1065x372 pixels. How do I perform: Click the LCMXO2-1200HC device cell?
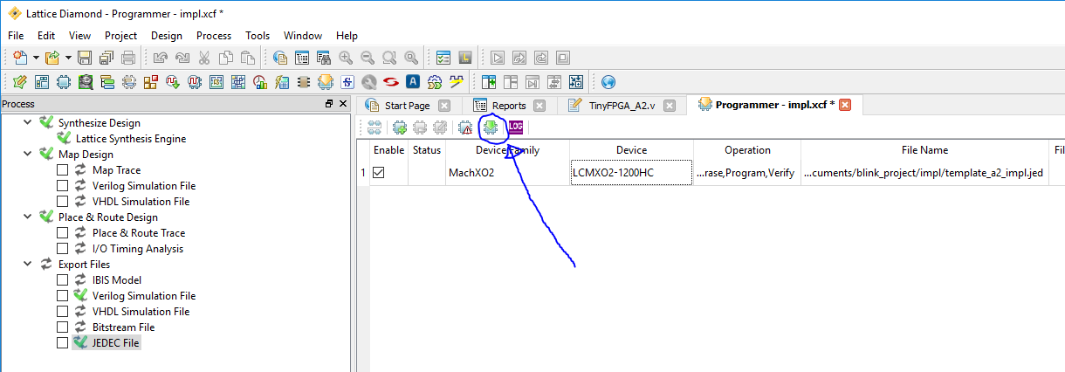[630, 173]
